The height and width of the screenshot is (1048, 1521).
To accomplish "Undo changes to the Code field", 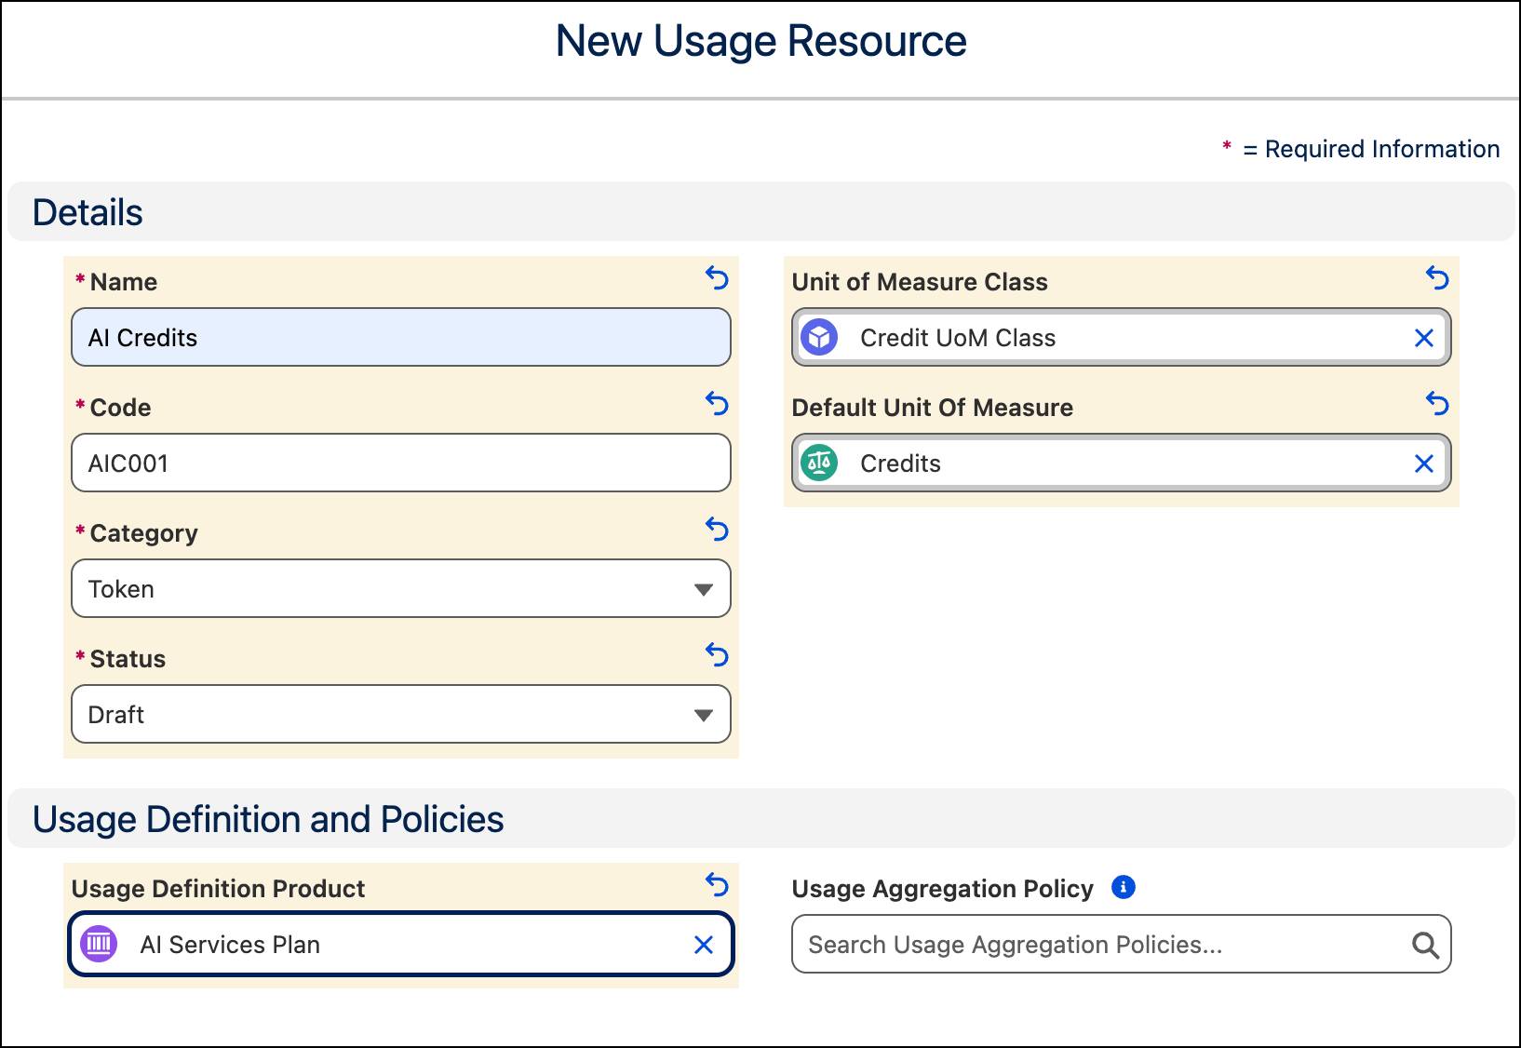I will 717,403.
